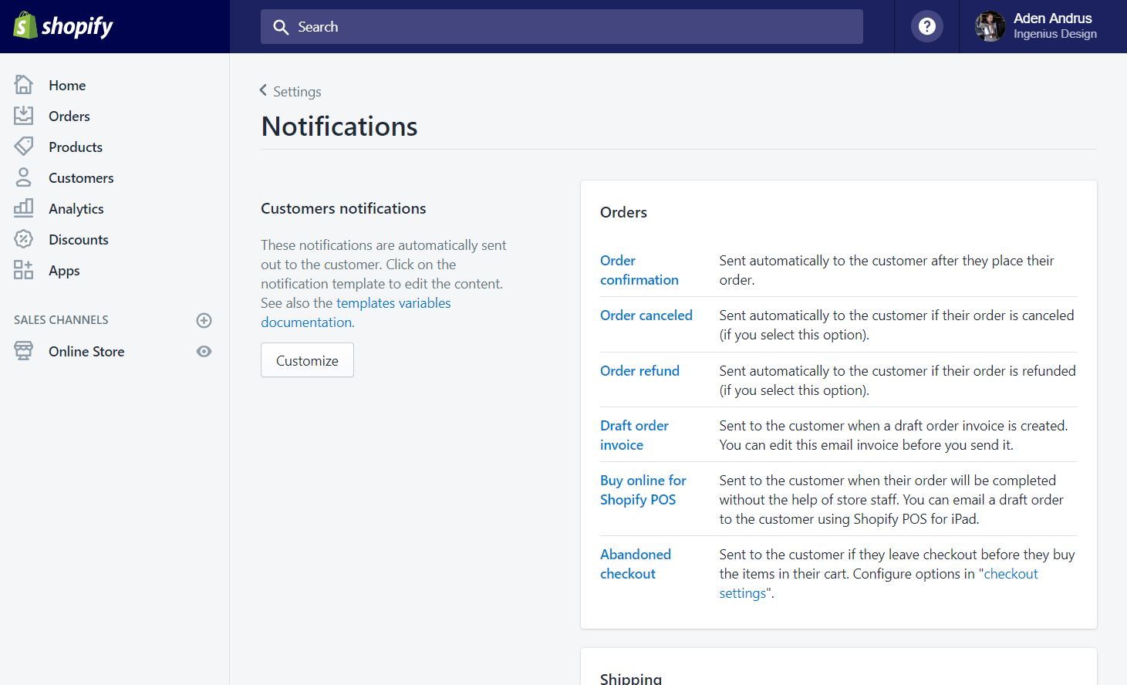Click Ingenius Design store name
The width and height of the screenshot is (1127, 685).
pos(1054,34)
